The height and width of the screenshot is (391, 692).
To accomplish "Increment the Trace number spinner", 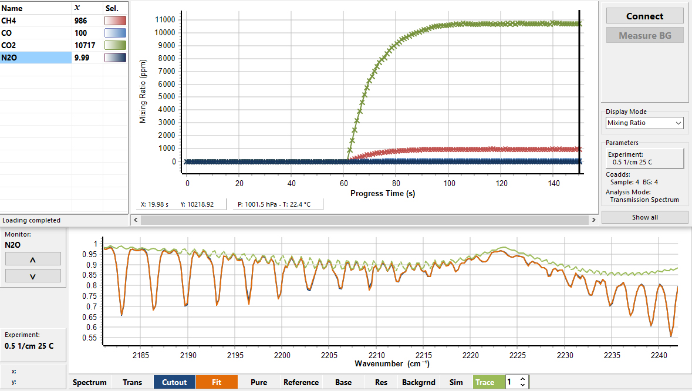I will tap(522, 379).
